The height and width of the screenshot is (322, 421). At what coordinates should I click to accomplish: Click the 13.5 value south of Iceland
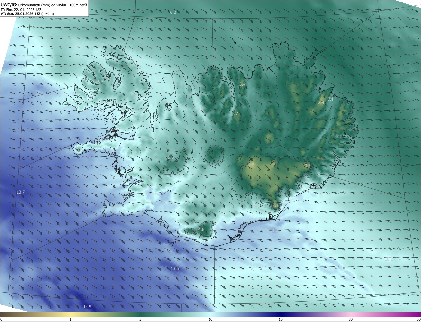click(175, 269)
